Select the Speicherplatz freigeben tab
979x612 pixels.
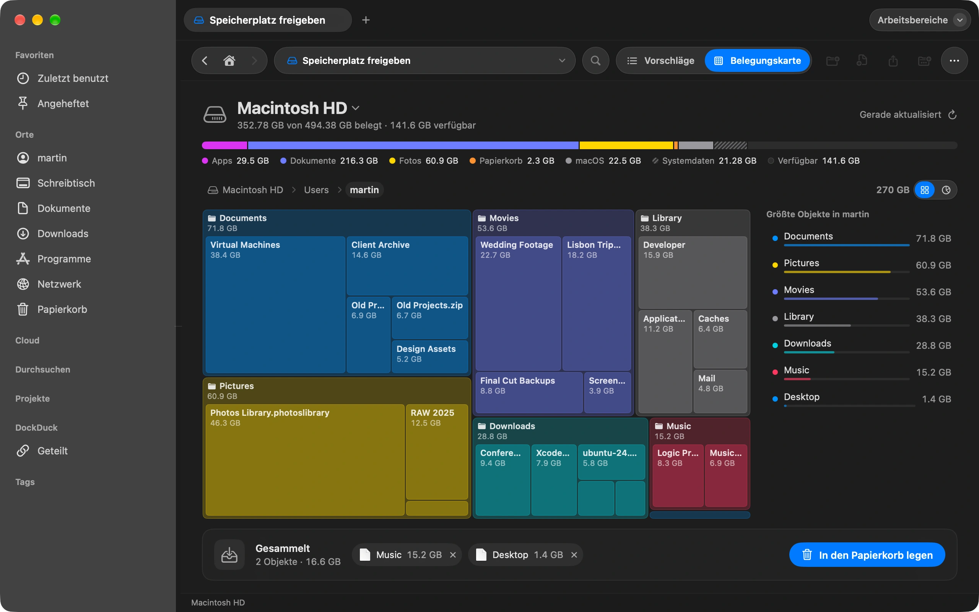[x=267, y=20]
